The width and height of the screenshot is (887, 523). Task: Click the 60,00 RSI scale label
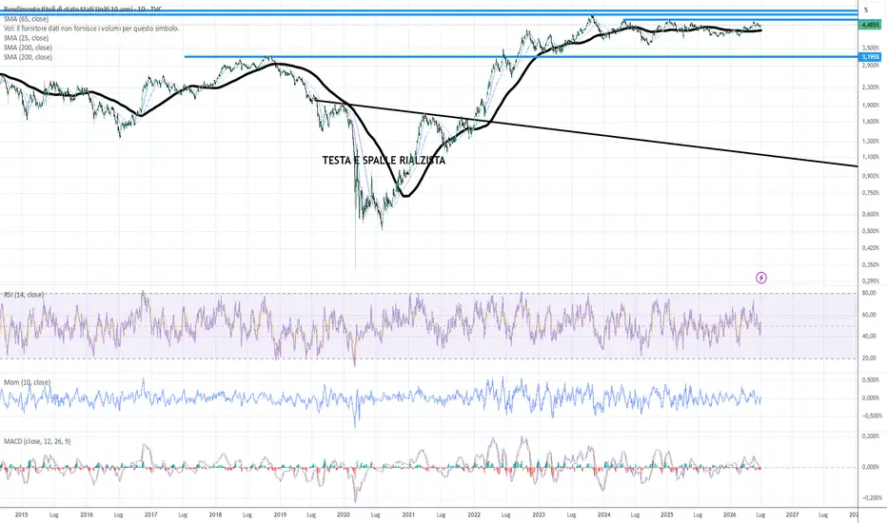(870, 315)
